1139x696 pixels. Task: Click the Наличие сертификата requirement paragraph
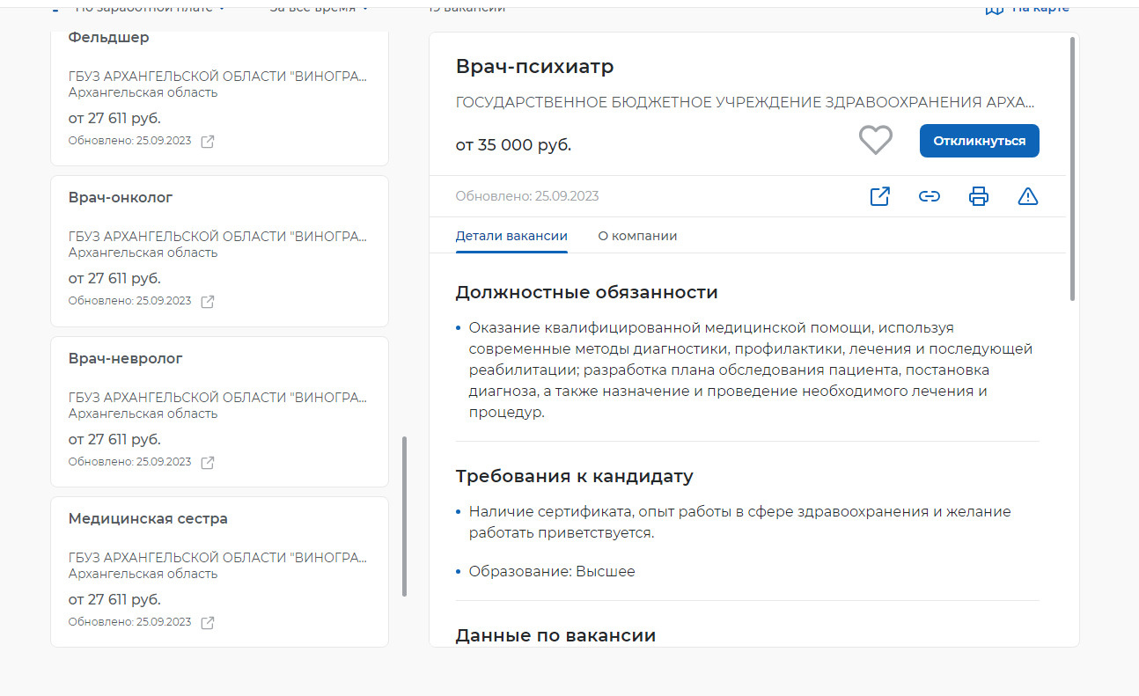[x=740, y=523]
